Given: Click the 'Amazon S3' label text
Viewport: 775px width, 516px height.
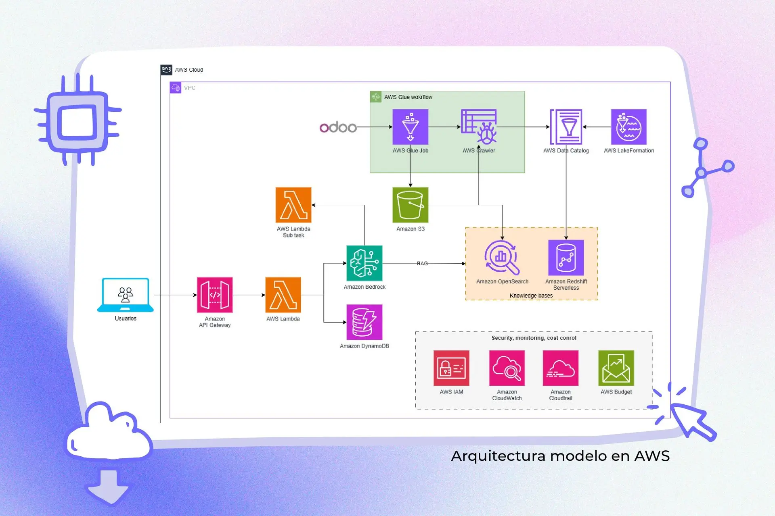Looking at the screenshot, I should point(411,229).
